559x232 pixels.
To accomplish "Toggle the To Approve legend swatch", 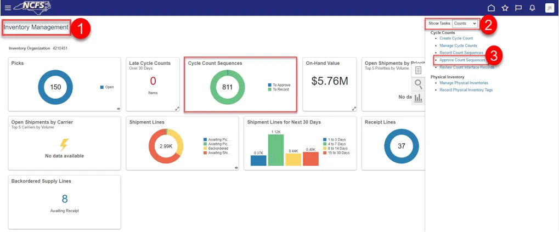I will tap(270, 85).
